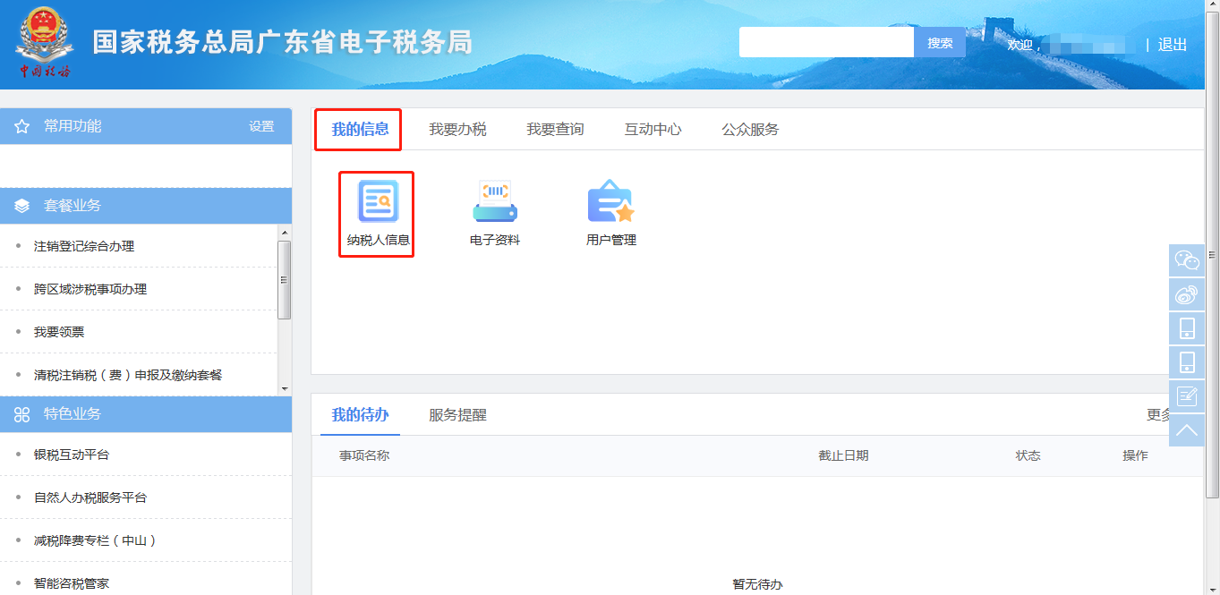Open 银税互动平台 under 特色业务
1220x595 pixels.
[x=72, y=455]
